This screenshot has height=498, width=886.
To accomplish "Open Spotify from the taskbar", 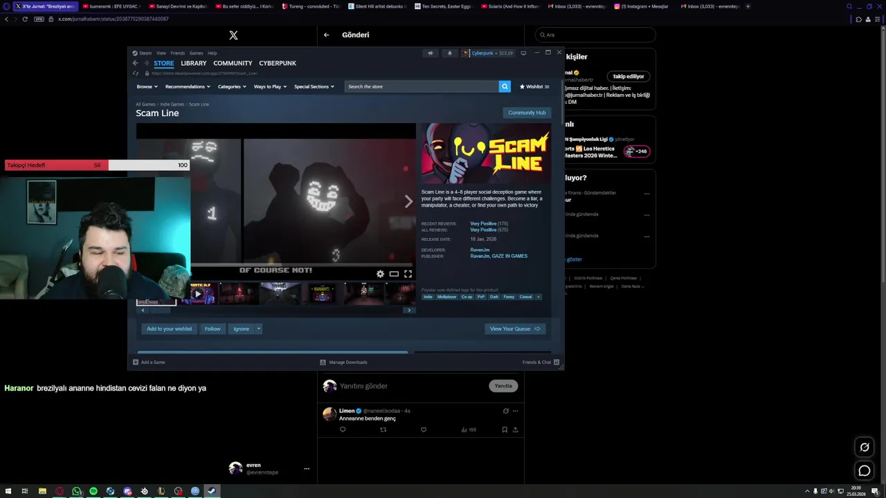I will (93, 491).
